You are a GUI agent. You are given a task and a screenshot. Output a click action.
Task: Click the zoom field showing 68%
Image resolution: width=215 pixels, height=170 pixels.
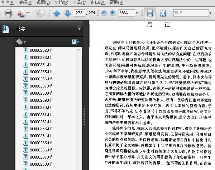(x=127, y=13)
